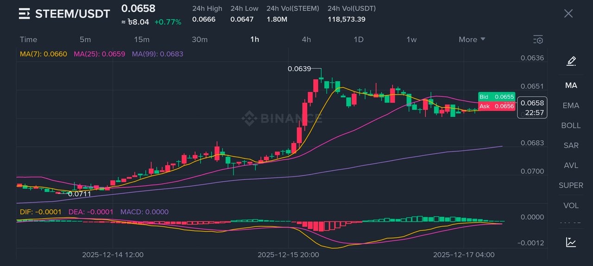Select the 1w interval
This screenshot has height=266, width=593.
point(411,39)
